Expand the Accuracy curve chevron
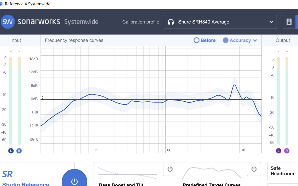 coord(255,40)
